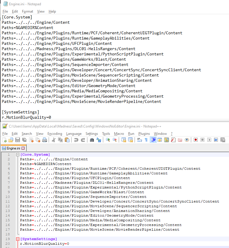Open Folder as Workspace icon
Viewport: 229px width, 248px height.
pyautogui.click(x=180, y=140)
